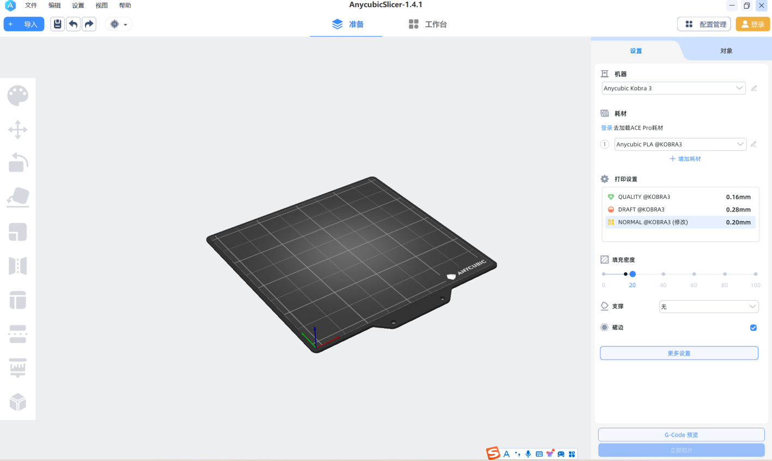Screen dimensions: 772x461
Task: Toggle the 裙边 brim checkbox
Action: [x=753, y=327]
